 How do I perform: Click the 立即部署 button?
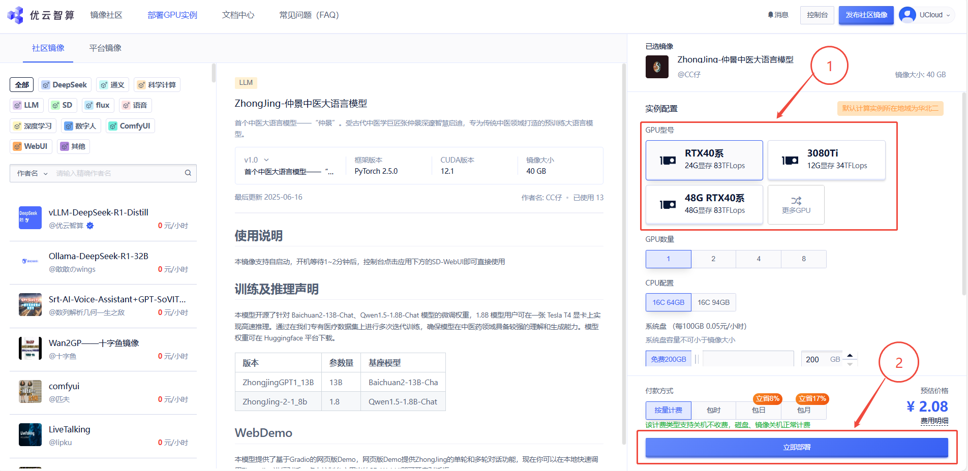pos(797,447)
